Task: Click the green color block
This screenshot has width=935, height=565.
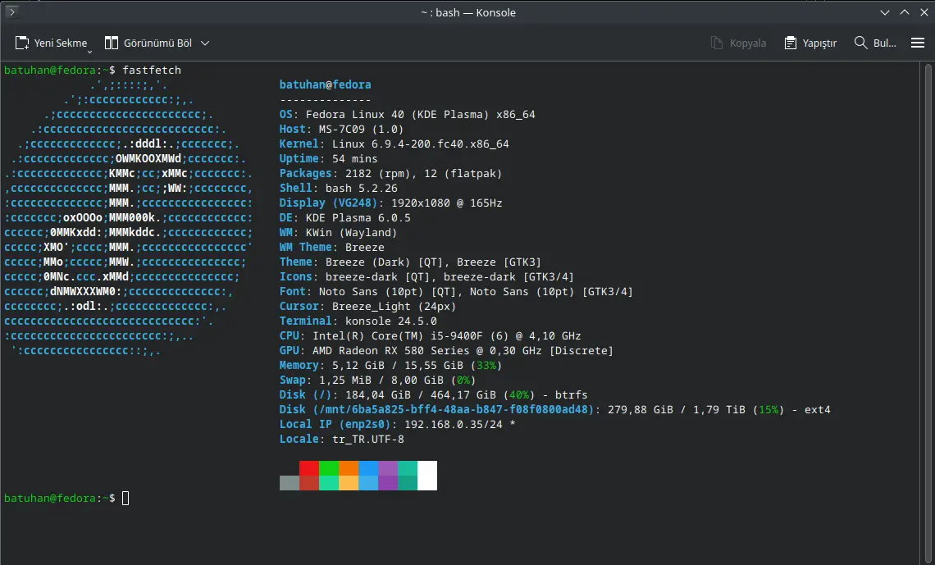Action: [329, 468]
